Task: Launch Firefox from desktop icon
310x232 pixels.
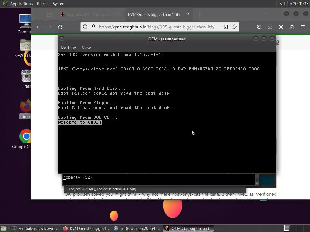Action: pyautogui.click(x=25, y=109)
